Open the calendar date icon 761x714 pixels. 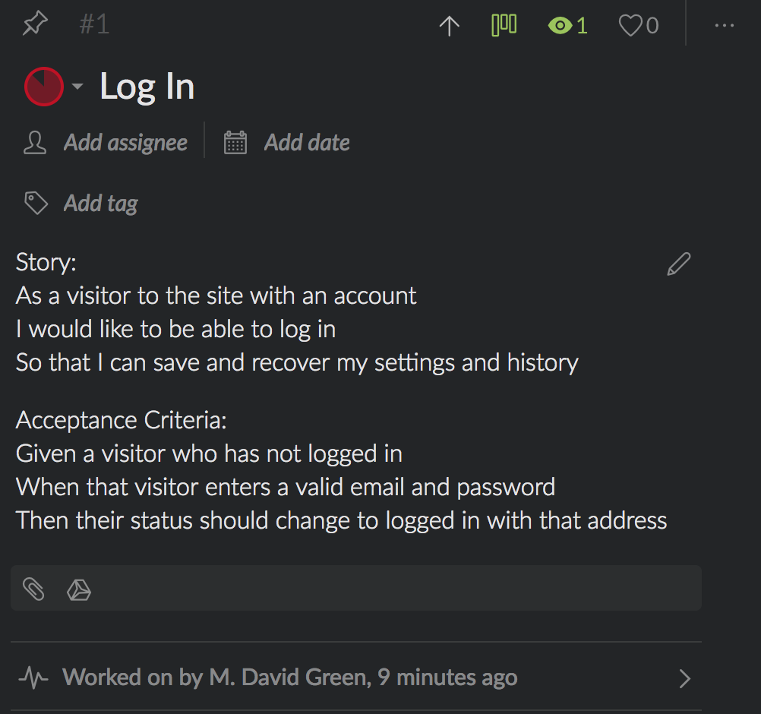pyautogui.click(x=235, y=143)
